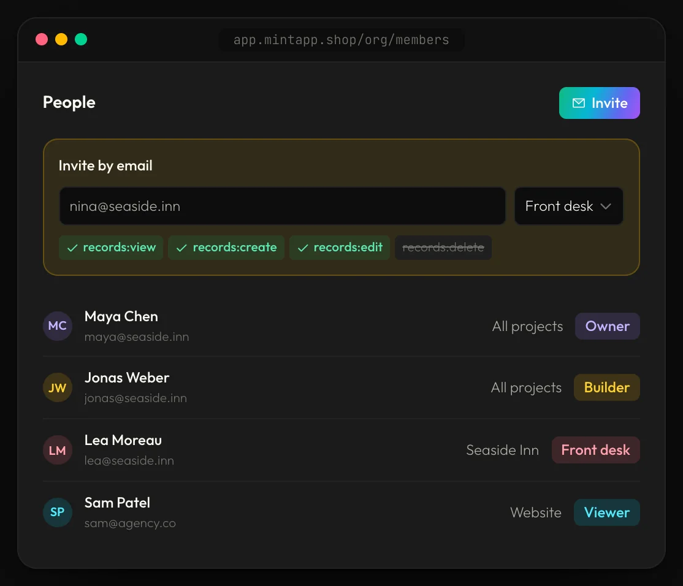Click the Invite button
The image size is (683, 586).
pyautogui.click(x=600, y=103)
